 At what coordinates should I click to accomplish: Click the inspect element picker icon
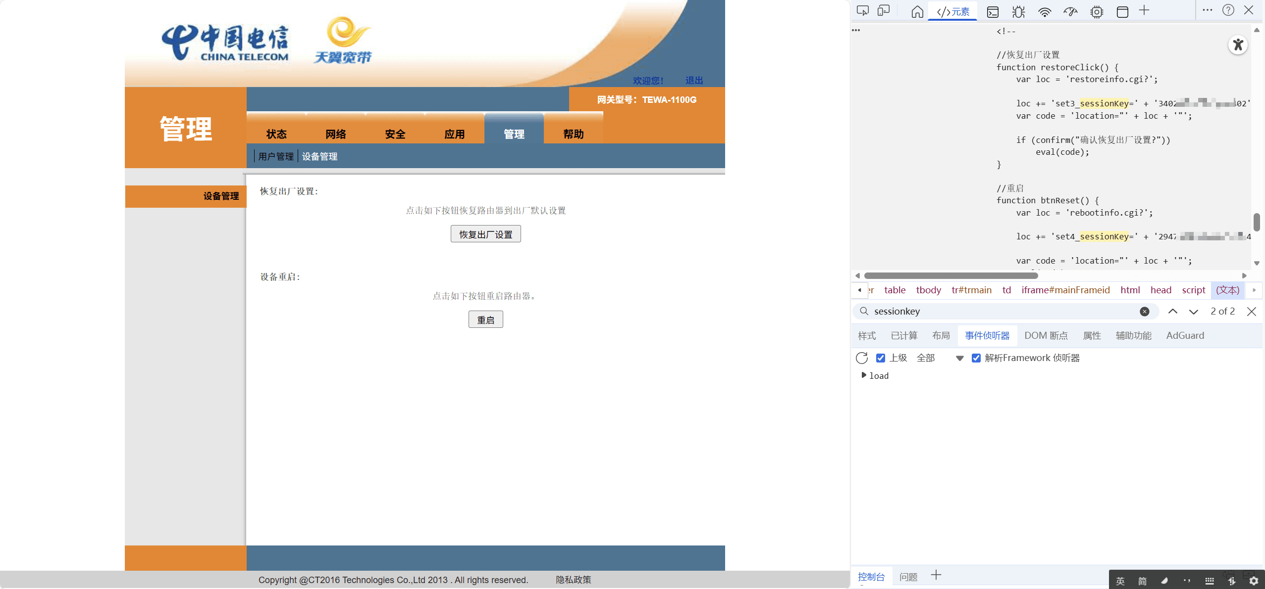point(862,11)
